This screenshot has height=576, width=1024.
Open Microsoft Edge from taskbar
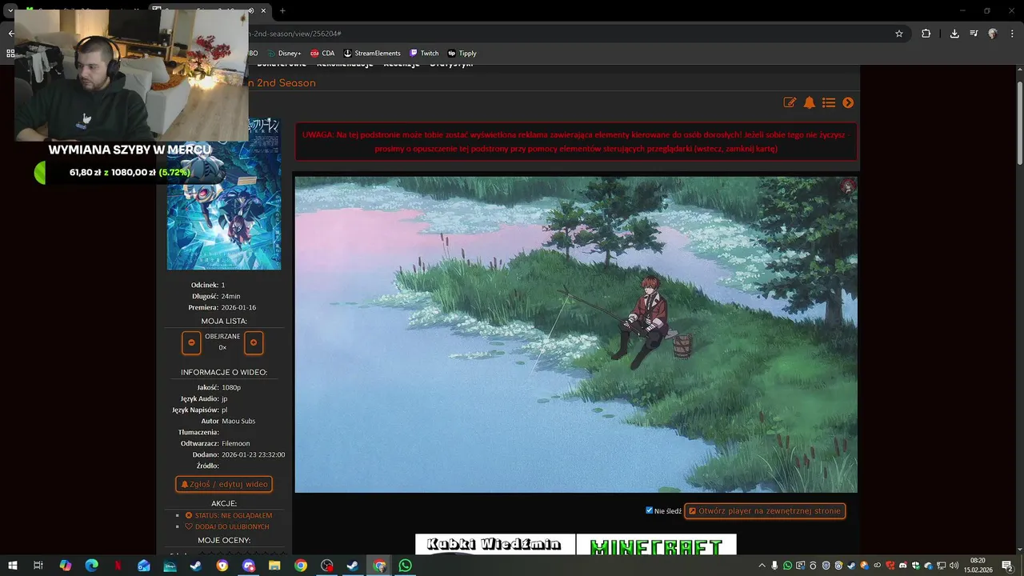click(x=91, y=566)
